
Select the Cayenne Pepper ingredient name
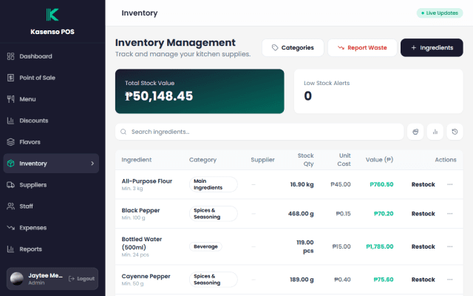pyautogui.click(x=146, y=276)
